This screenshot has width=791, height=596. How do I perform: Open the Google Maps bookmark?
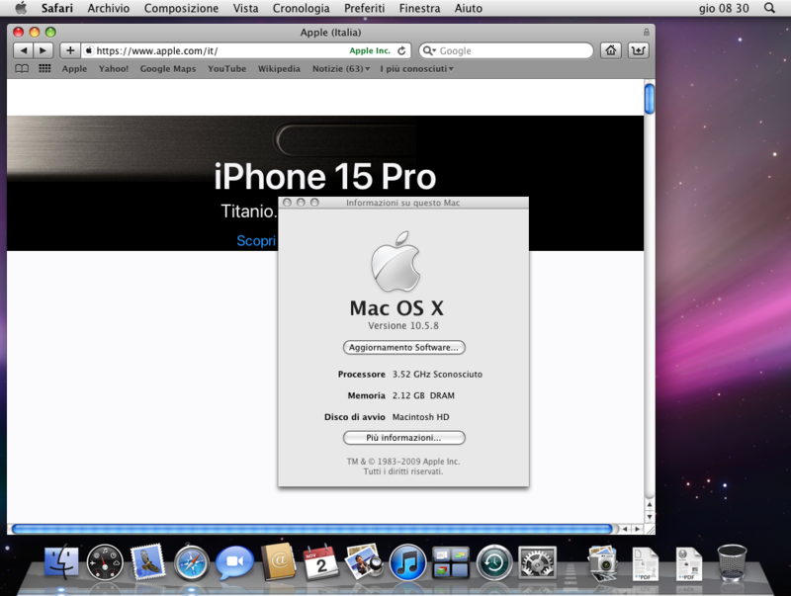tap(168, 68)
